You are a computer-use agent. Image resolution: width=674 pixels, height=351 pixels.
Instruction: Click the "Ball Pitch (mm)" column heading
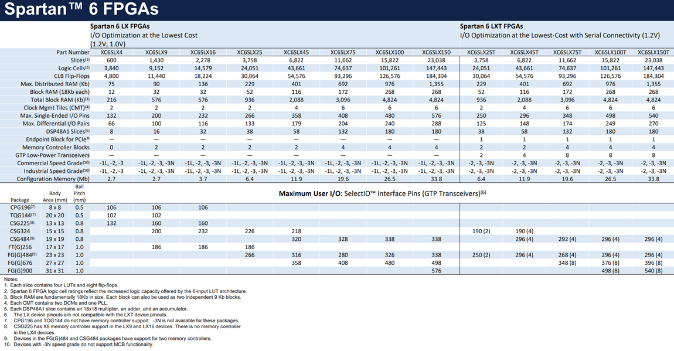point(80,193)
